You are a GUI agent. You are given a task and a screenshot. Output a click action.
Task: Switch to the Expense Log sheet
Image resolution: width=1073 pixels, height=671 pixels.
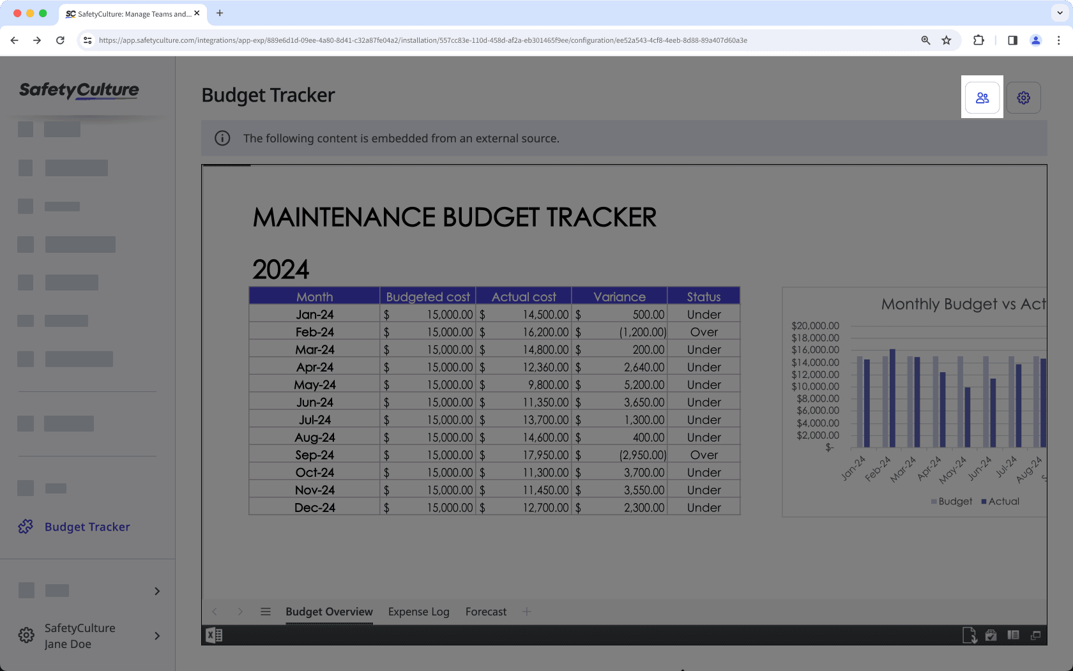[x=418, y=612]
